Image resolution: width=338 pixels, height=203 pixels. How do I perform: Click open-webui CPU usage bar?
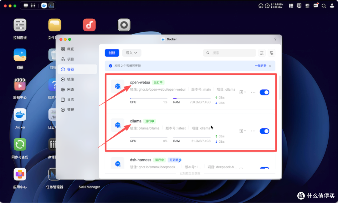[x=149, y=99]
